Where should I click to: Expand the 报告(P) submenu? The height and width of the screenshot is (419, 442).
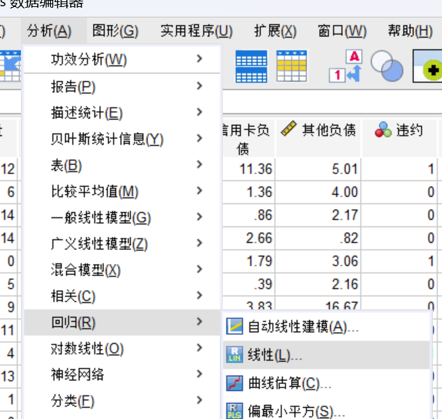click(121, 87)
